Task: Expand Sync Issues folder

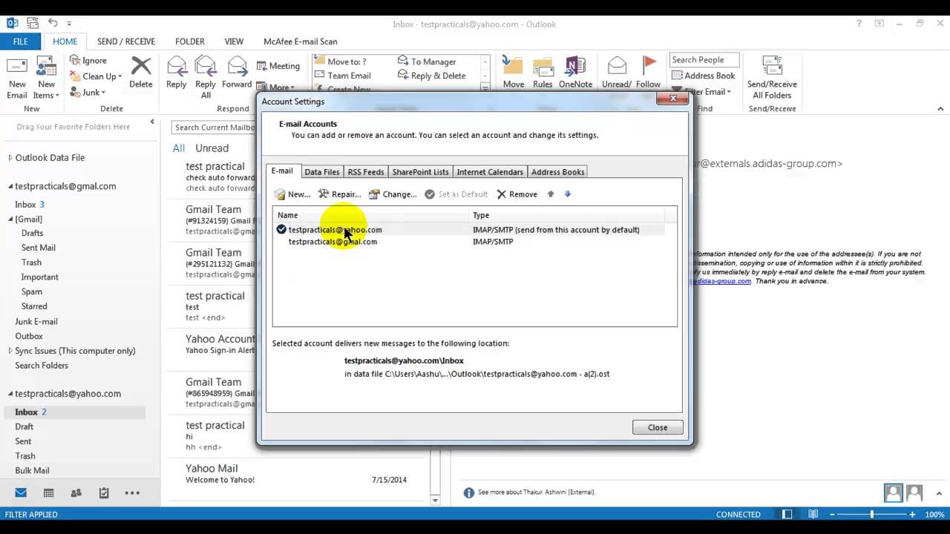Action: 10,351
